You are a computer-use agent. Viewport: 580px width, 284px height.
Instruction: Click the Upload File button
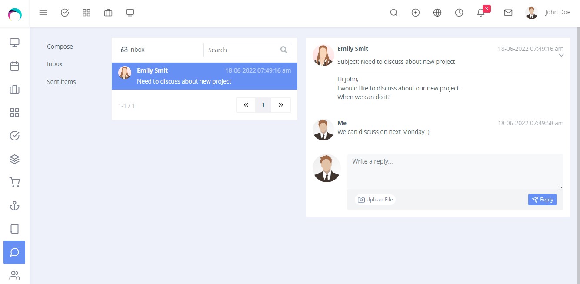pos(375,200)
